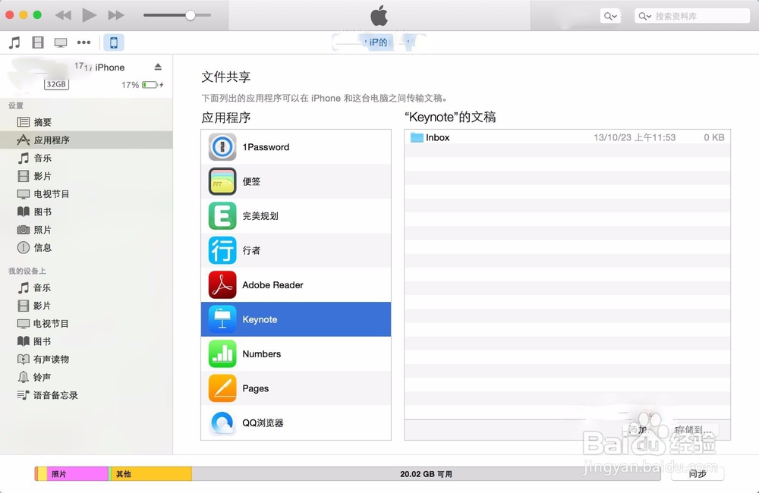This screenshot has width=759, height=493.
Task: Open 音乐 under 我的设备上
Action: [x=87, y=287]
